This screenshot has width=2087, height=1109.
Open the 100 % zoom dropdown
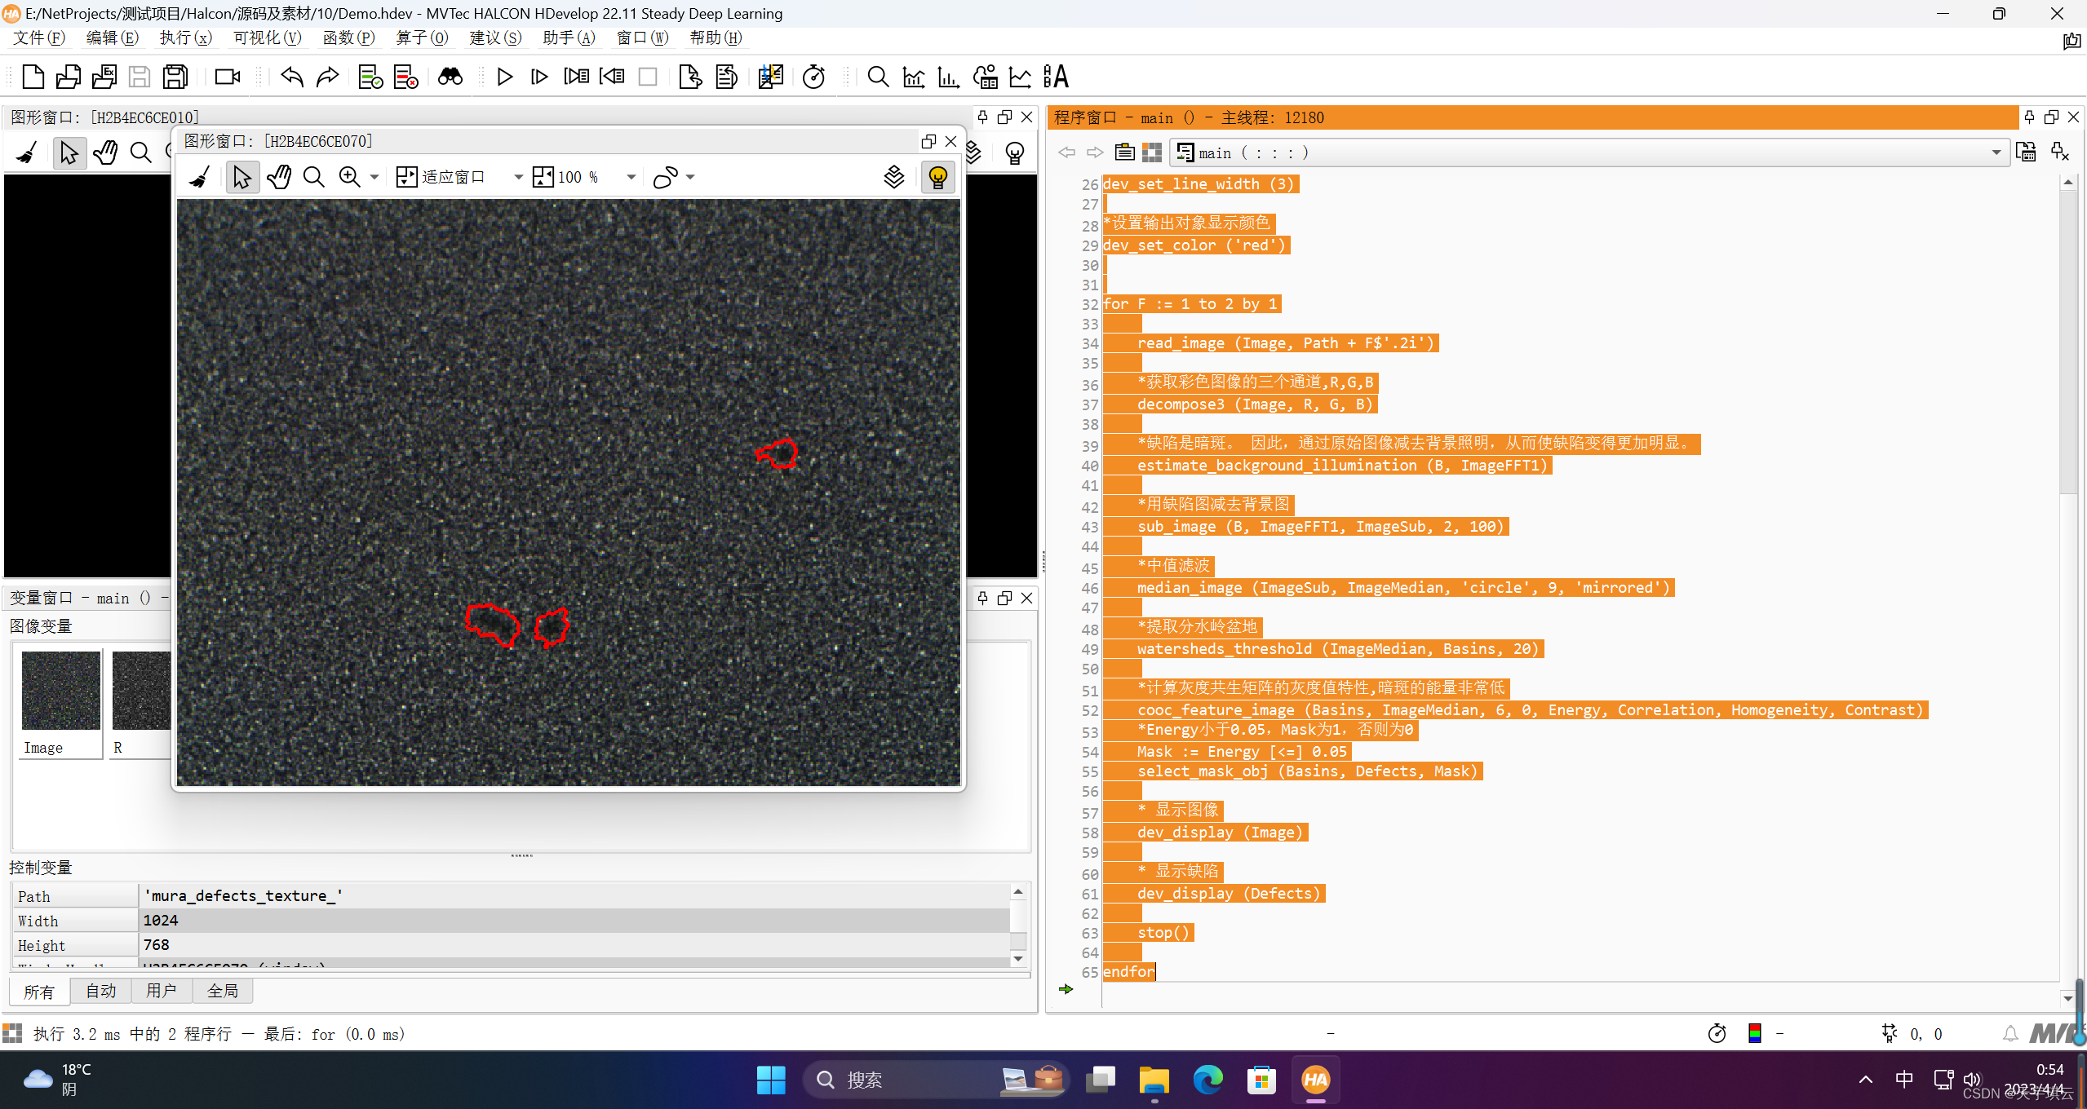pyautogui.click(x=631, y=177)
